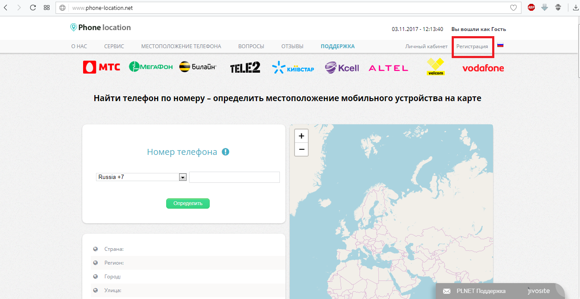Click the info icon beside Номер телефона
Image resolution: width=580 pixels, height=299 pixels.
point(226,152)
